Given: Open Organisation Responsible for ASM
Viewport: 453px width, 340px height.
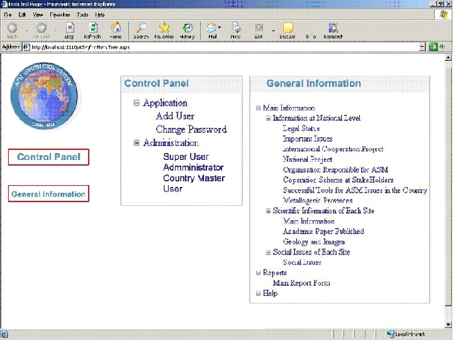Looking at the screenshot, I should point(335,170).
